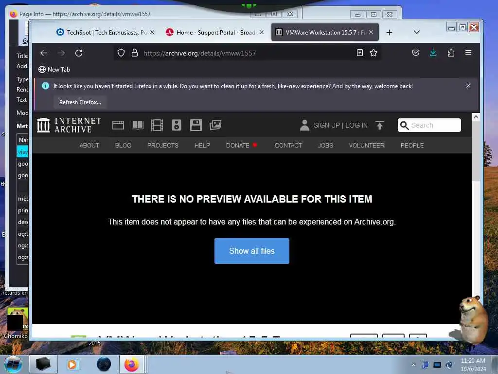Click the page scrollbar up arrow
Viewport: 498px width, 374px height.
pyautogui.click(x=476, y=117)
